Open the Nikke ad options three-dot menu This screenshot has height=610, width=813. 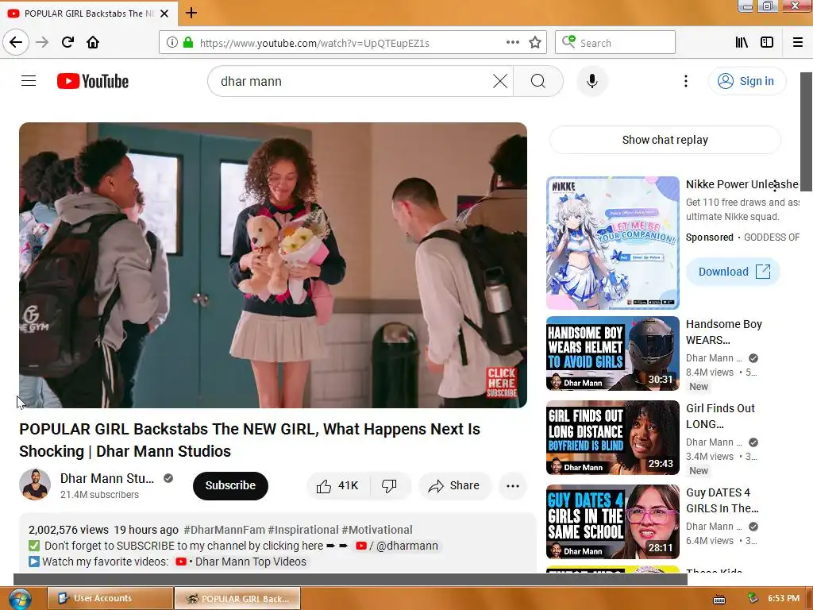click(x=775, y=185)
